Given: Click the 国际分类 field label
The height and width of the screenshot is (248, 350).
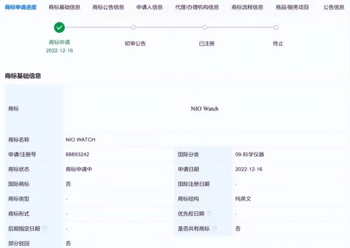Looking at the screenshot, I should coord(188,155).
